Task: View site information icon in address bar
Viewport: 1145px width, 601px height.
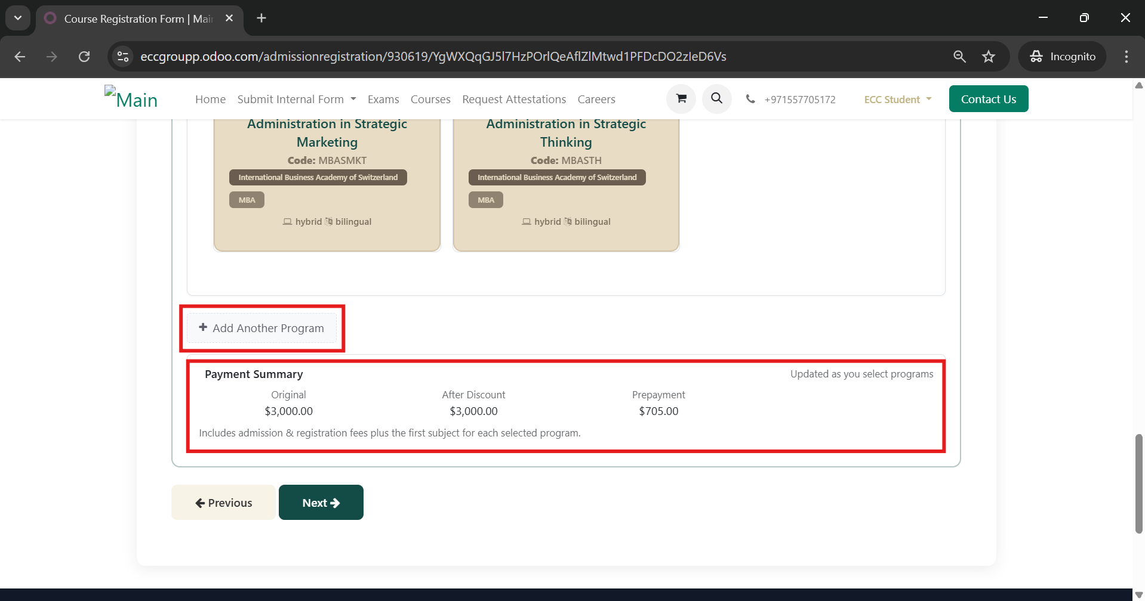Action: 123,57
